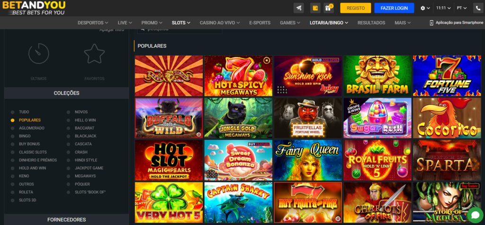Click the Apagar filtro link
This screenshot has width=485, height=225.
pos(112,30)
